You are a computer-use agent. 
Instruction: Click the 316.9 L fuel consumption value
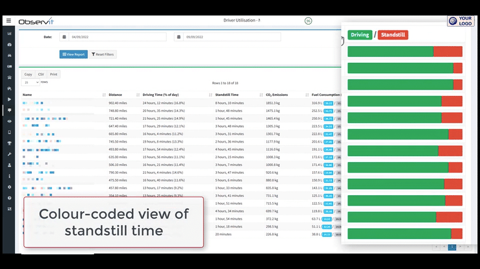click(x=317, y=103)
